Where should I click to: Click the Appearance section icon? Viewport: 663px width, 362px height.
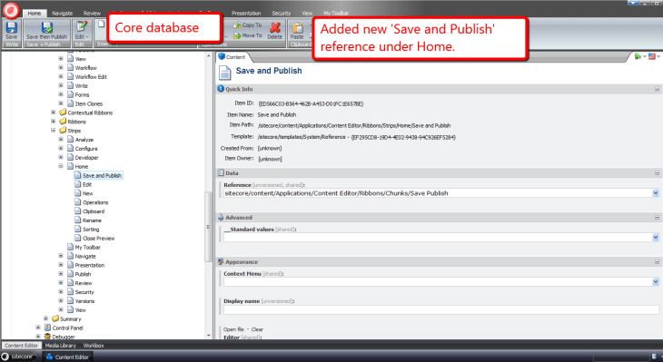(x=221, y=262)
